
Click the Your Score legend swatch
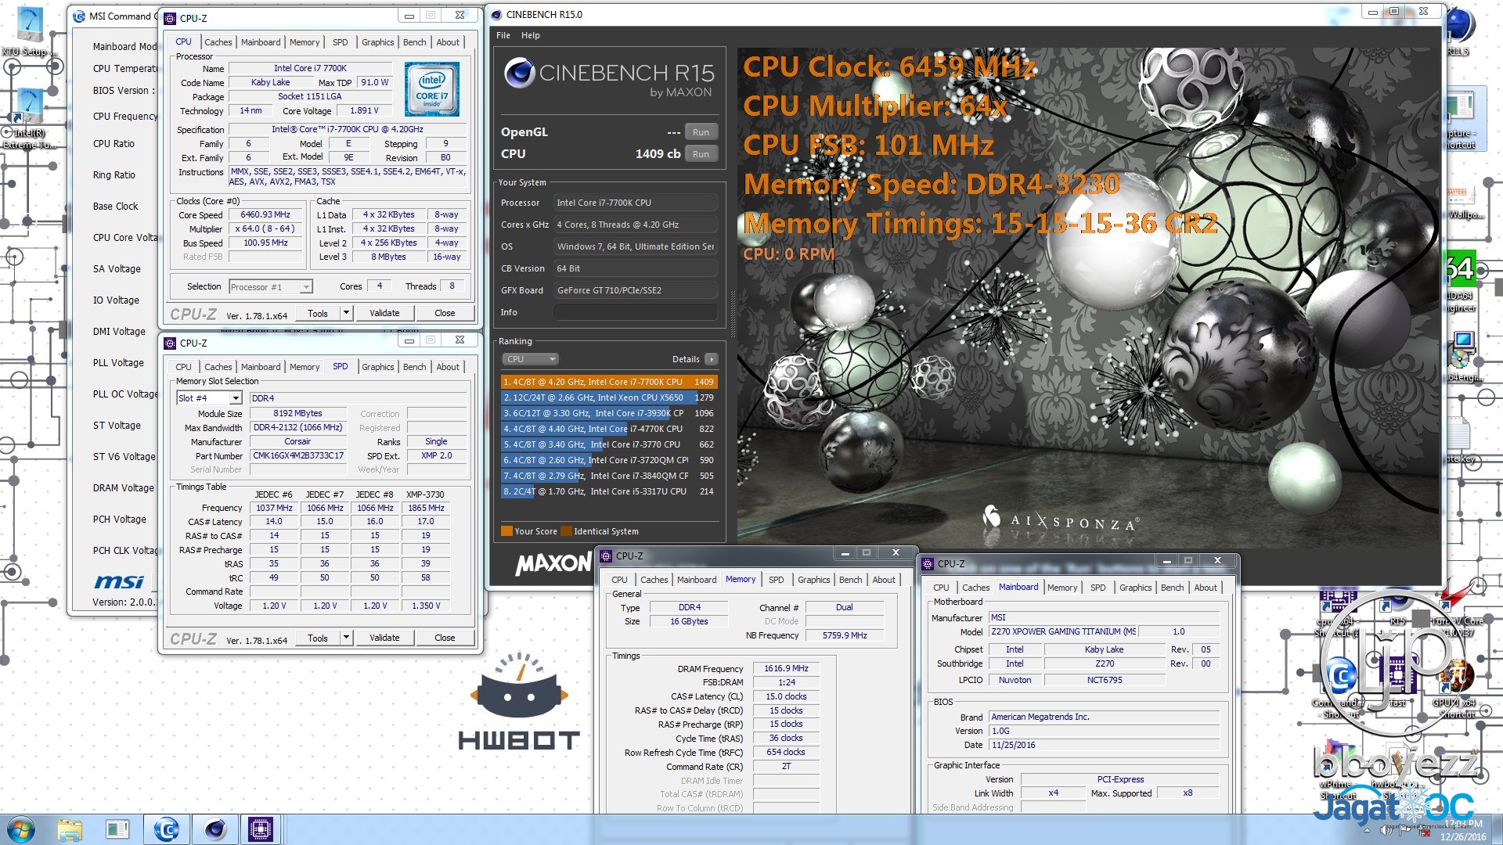point(506,531)
